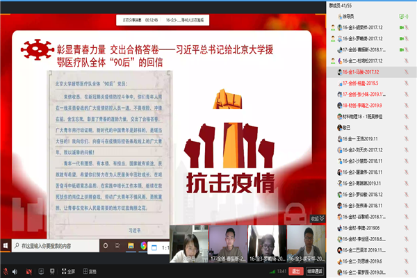Select member 徐导员 in the list
Screen dimensions: 417x278
point(372,17)
